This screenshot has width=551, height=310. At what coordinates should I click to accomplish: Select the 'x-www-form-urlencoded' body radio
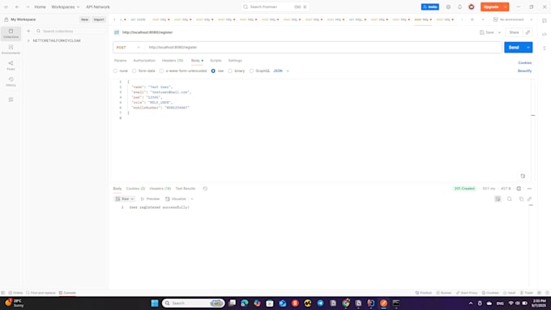(x=161, y=71)
